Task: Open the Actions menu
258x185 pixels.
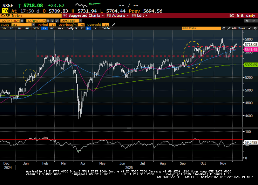Action: [x=118, y=16]
